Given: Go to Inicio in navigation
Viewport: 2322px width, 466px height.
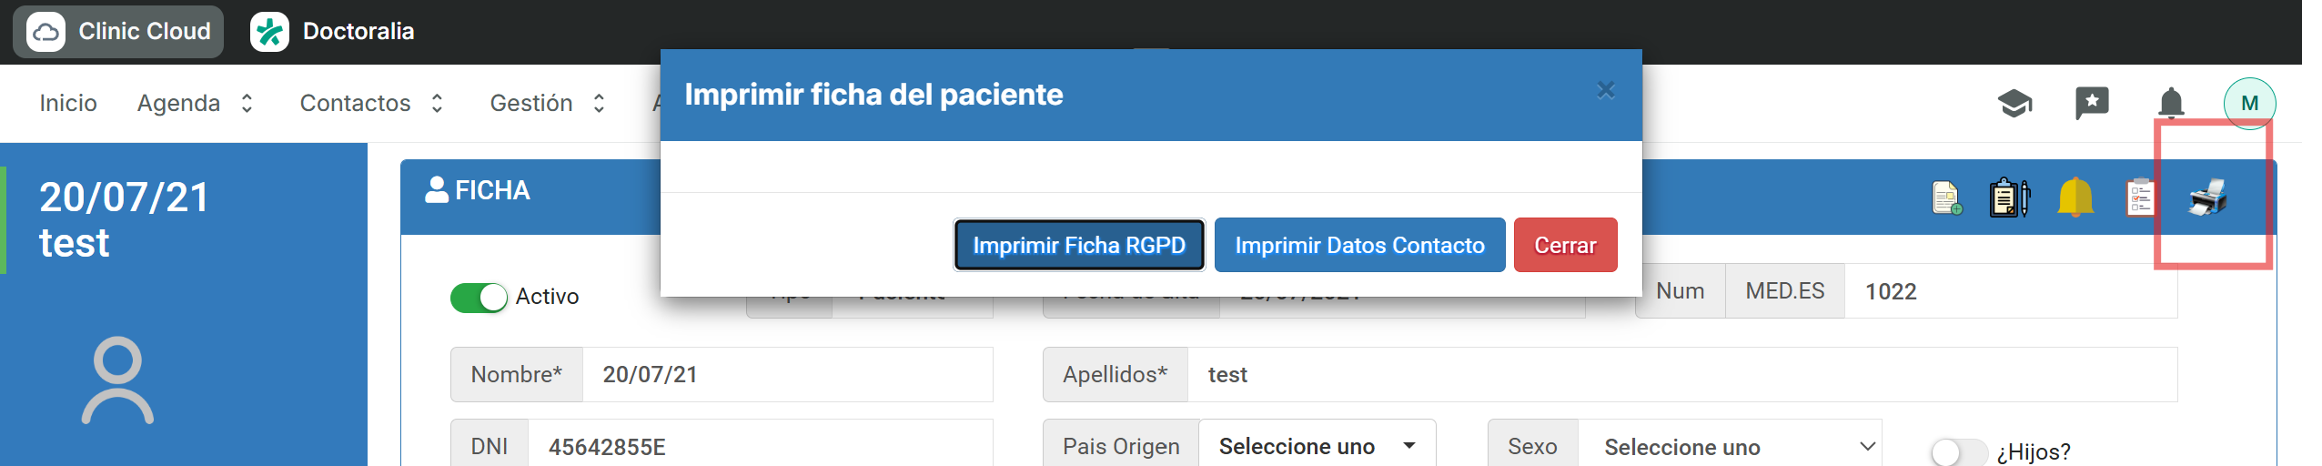Looking at the screenshot, I should [68, 104].
